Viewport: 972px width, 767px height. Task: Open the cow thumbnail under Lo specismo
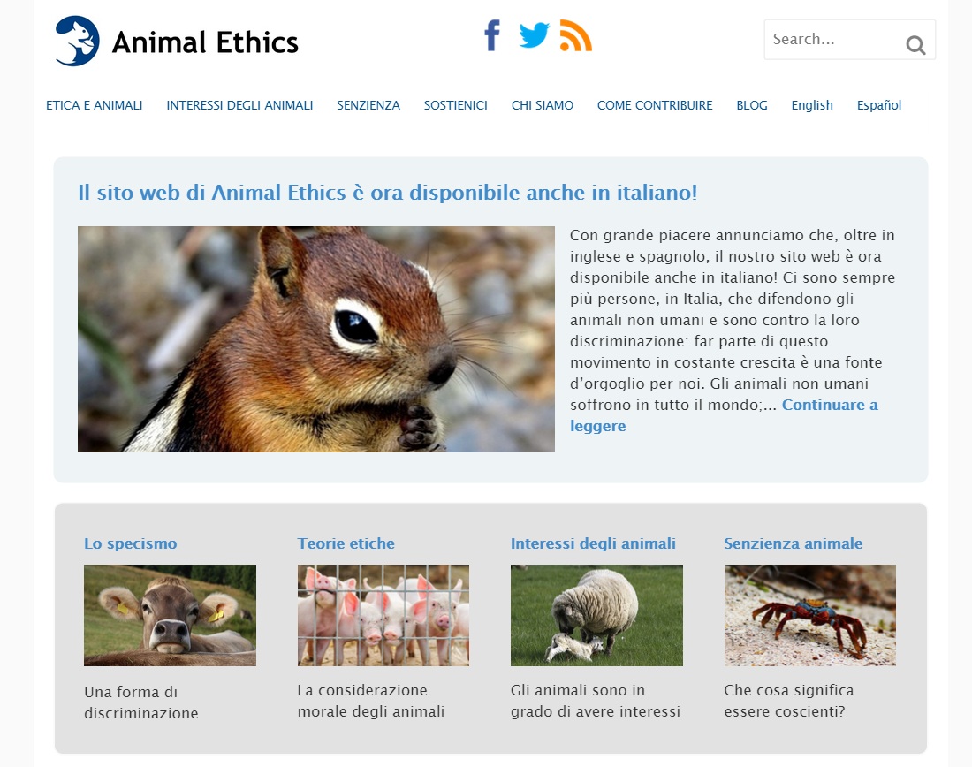pyautogui.click(x=170, y=615)
